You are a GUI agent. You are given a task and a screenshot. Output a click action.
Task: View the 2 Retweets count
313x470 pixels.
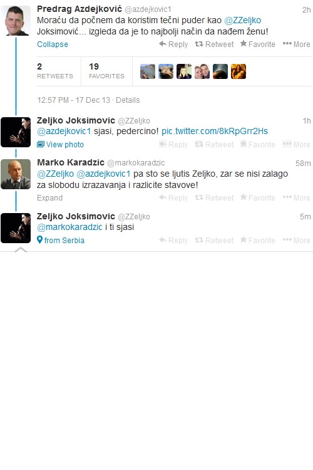(55, 71)
